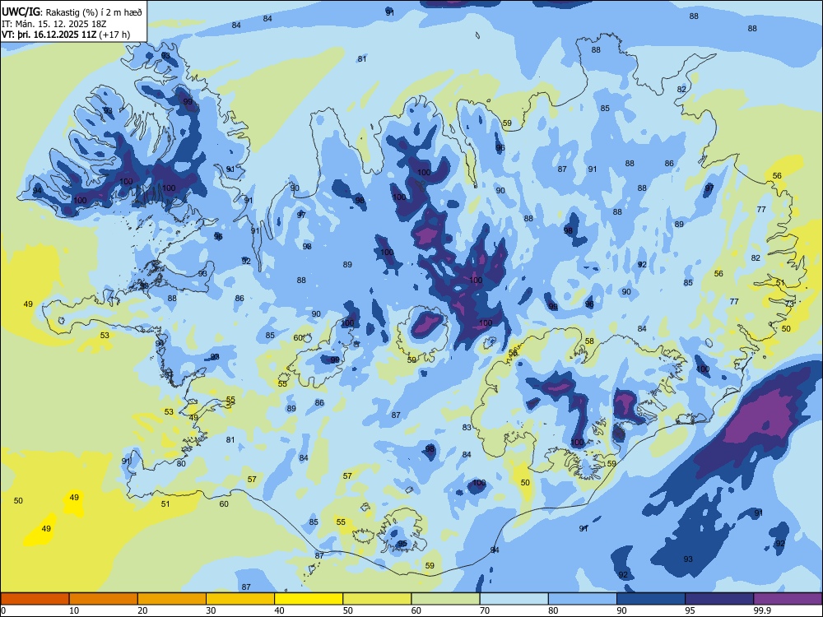823x617 pixels.
Task: Click the legend scale label "10"
Action: point(74,610)
